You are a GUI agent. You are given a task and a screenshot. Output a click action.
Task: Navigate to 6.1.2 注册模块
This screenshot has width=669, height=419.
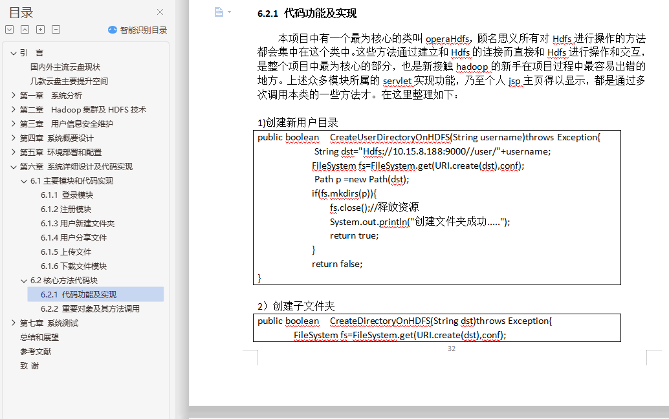pos(66,209)
